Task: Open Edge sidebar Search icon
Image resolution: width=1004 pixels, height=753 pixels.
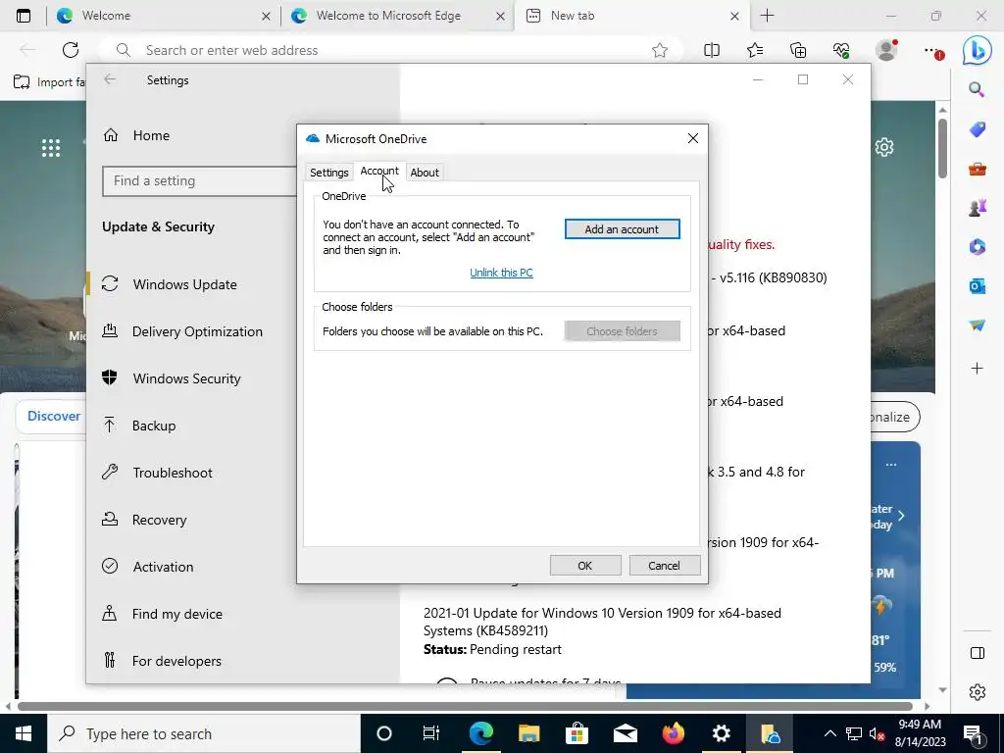Action: point(977,89)
